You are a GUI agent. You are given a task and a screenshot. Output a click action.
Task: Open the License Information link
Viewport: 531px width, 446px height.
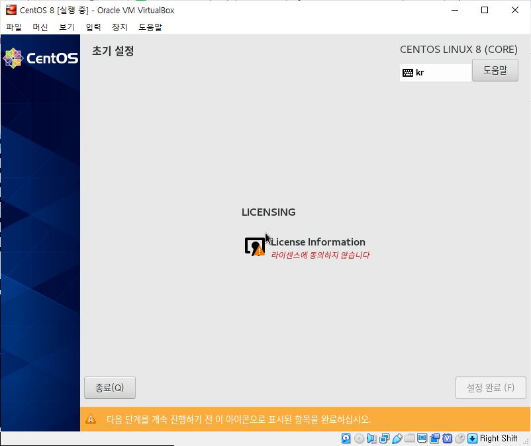tap(318, 242)
